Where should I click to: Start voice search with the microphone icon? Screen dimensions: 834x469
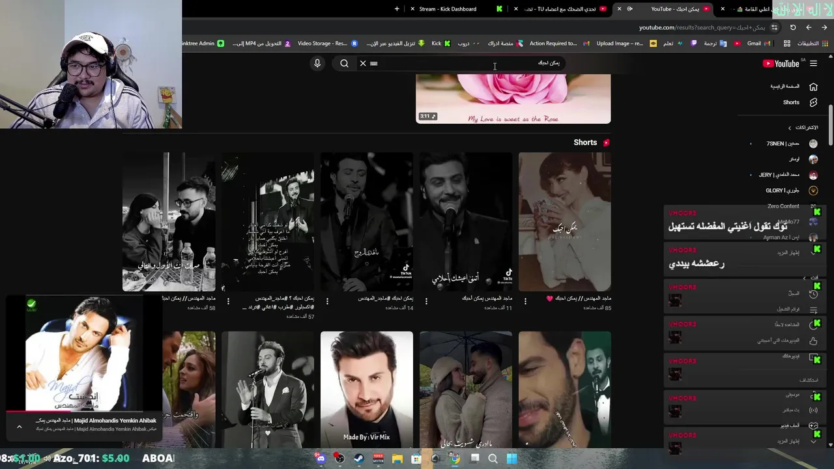pyautogui.click(x=317, y=63)
